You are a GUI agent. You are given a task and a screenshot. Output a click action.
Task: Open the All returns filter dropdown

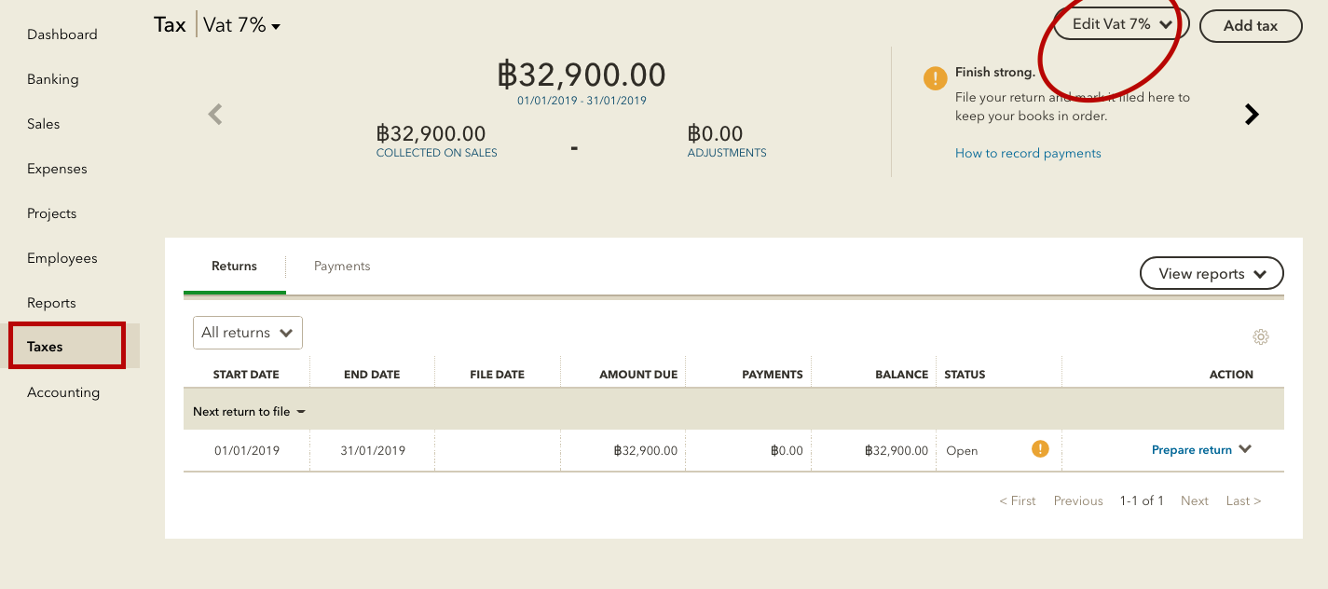247,332
